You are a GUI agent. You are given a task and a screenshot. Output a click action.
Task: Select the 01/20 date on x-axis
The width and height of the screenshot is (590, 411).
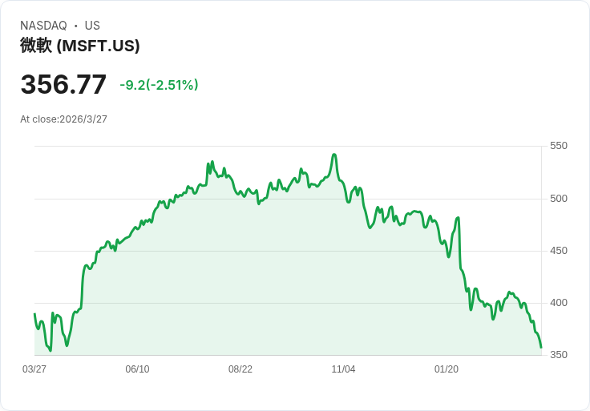(x=447, y=369)
